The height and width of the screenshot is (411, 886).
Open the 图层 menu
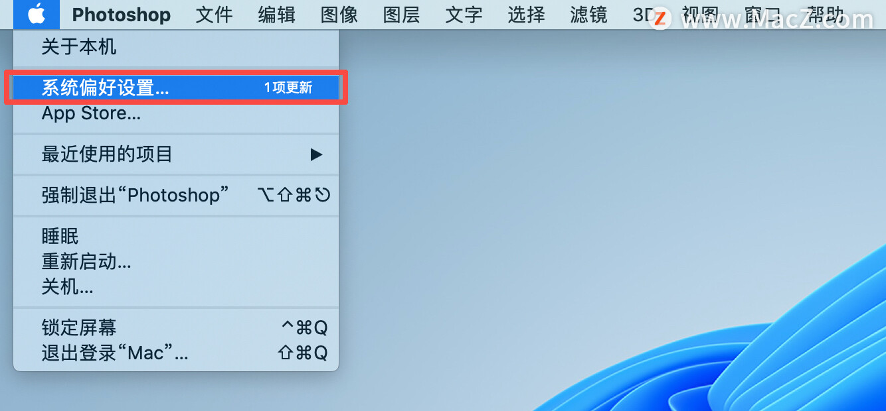(401, 15)
